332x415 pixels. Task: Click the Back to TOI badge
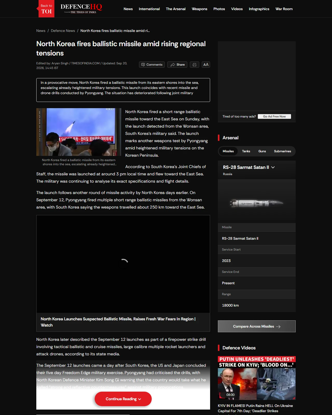[x=46, y=9]
